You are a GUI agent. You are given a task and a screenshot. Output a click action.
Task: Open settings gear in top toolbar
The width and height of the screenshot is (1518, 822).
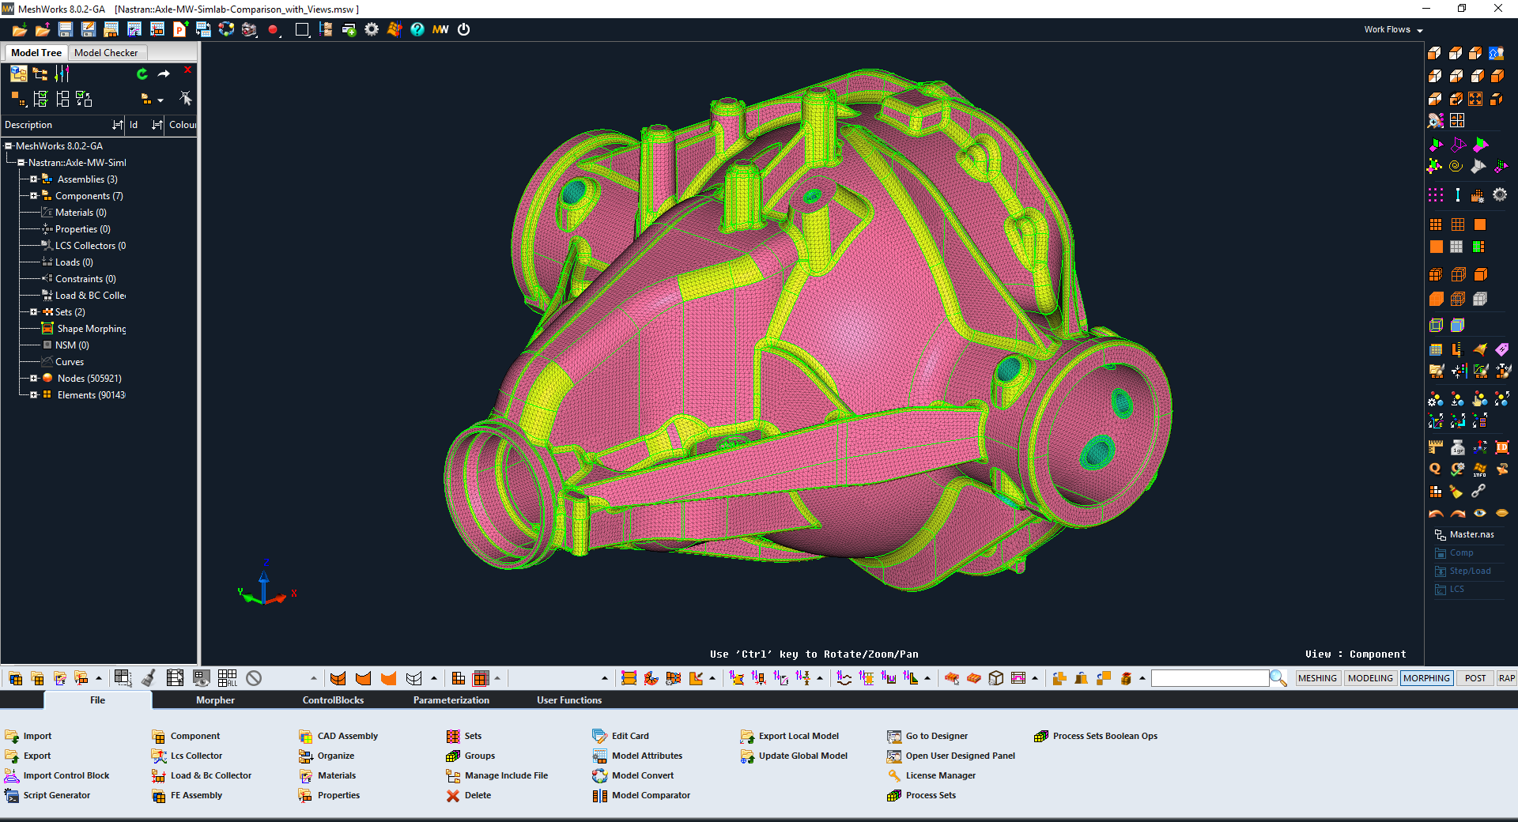pos(372,30)
